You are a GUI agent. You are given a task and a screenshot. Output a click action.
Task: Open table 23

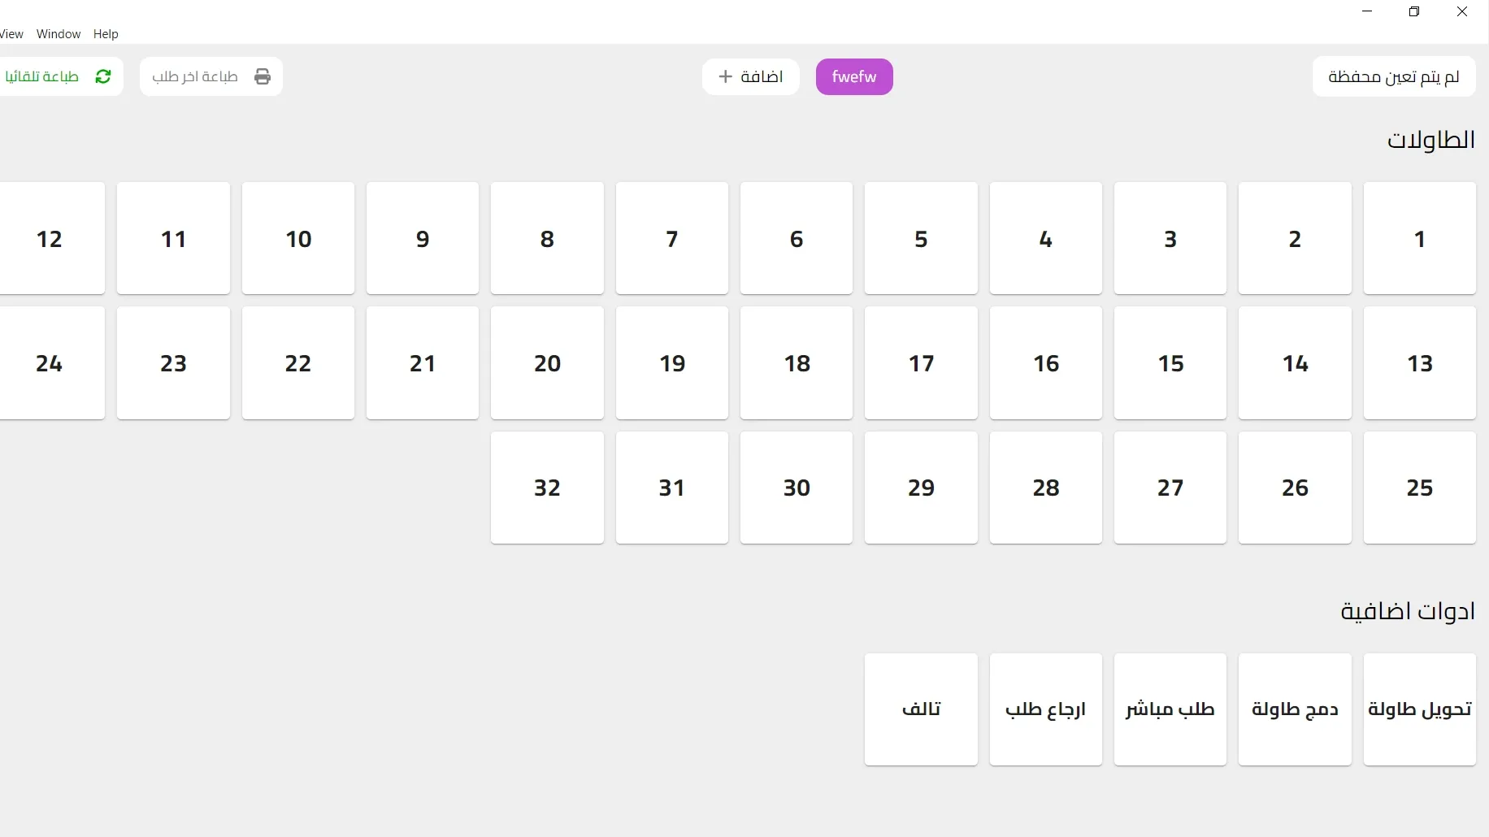[173, 362]
